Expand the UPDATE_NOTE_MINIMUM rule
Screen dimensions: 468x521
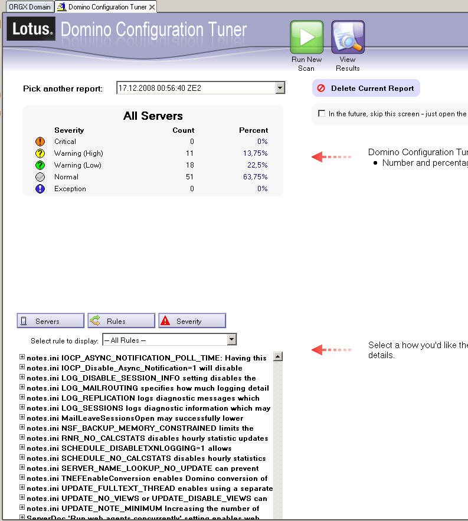point(22,507)
